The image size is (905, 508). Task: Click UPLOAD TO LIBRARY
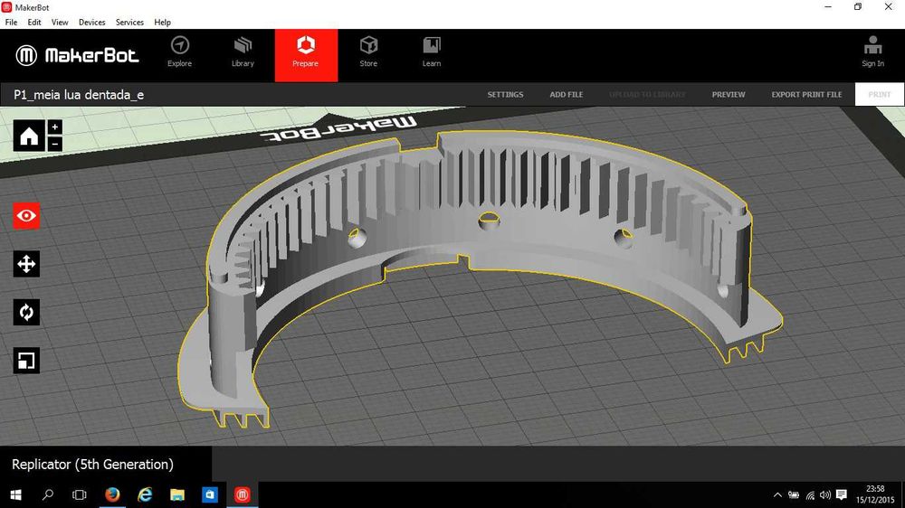pyautogui.click(x=647, y=95)
